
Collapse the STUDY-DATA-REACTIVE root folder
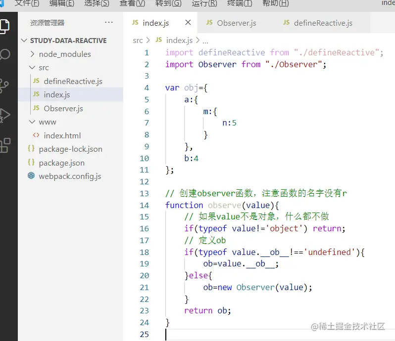click(24, 40)
